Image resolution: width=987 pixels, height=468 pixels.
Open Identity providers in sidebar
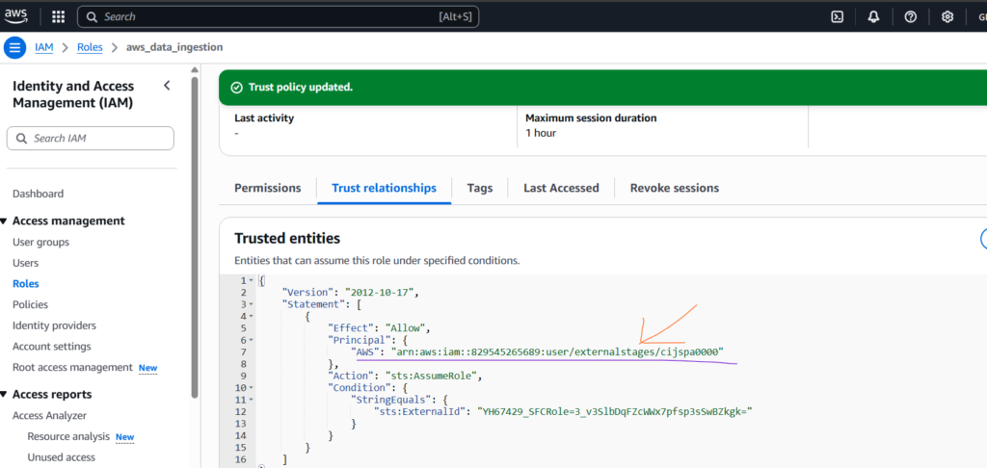coord(54,325)
